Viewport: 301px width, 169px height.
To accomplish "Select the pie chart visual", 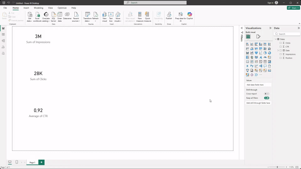I will [x=265, y=53].
